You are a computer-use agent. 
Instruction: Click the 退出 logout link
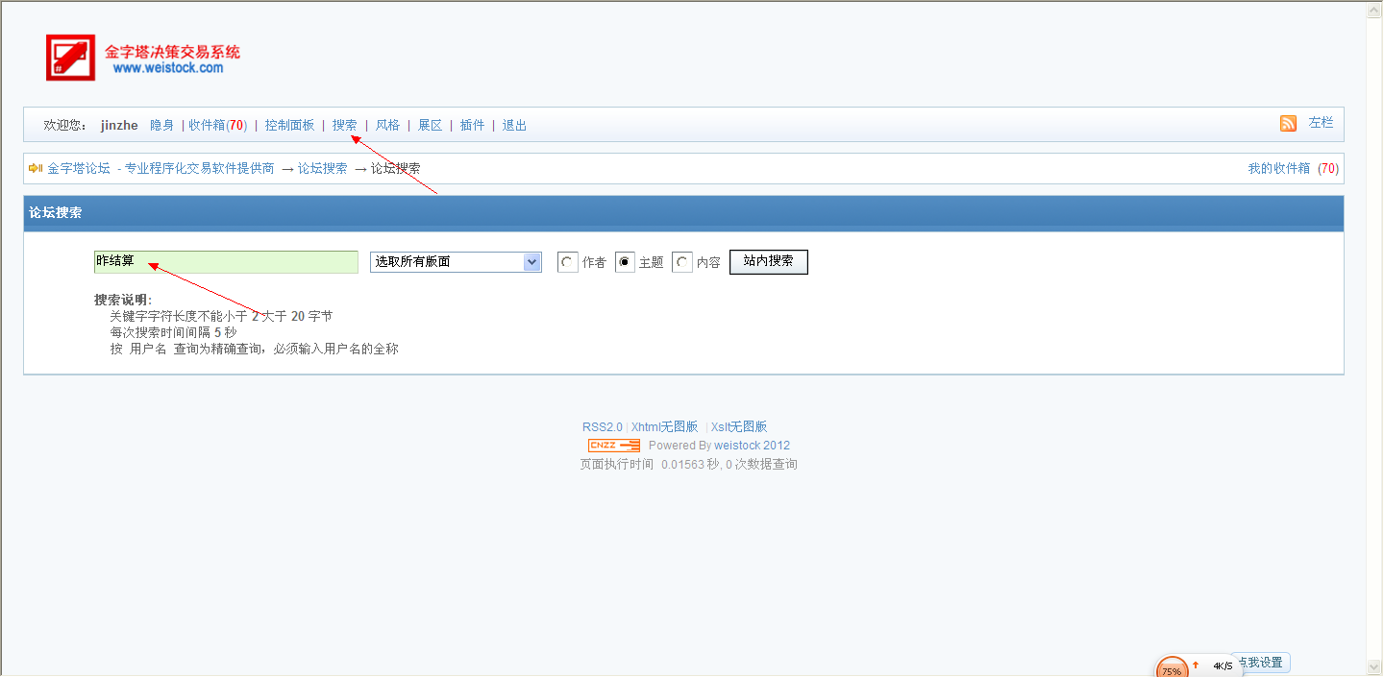click(514, 125)
